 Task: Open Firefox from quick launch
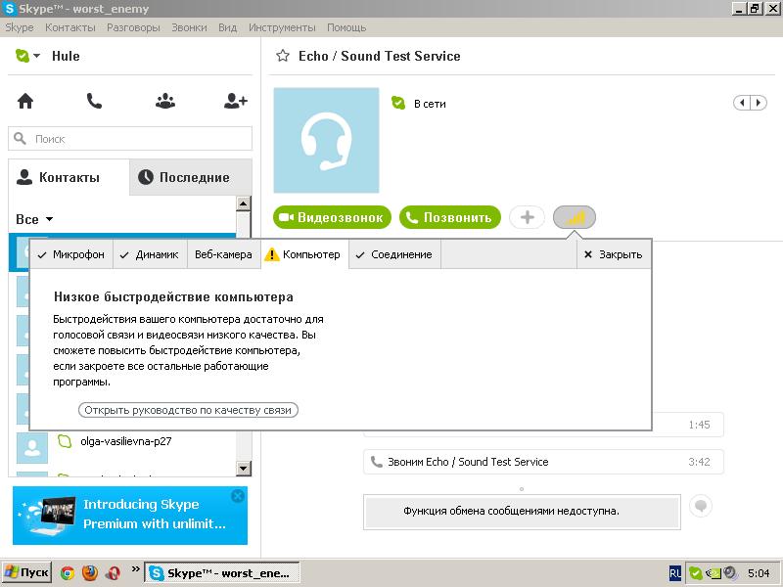tap(90, 572)
